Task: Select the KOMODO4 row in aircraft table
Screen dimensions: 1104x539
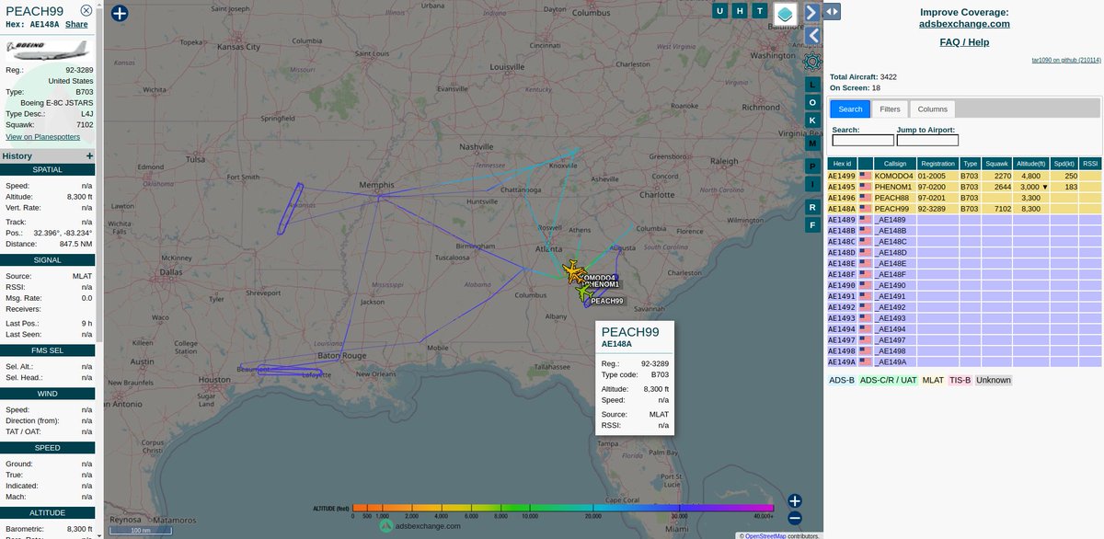Action: coord(964,176)
